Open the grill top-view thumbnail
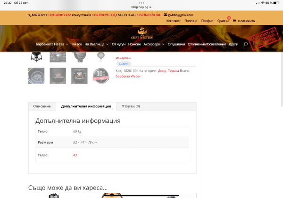Viewport: 283px width, 198px height. tap(36, 76)
